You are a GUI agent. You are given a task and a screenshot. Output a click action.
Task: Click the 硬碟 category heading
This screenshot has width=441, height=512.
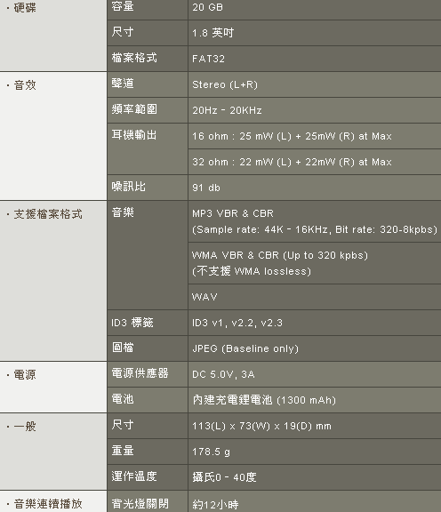pos(25,7)
